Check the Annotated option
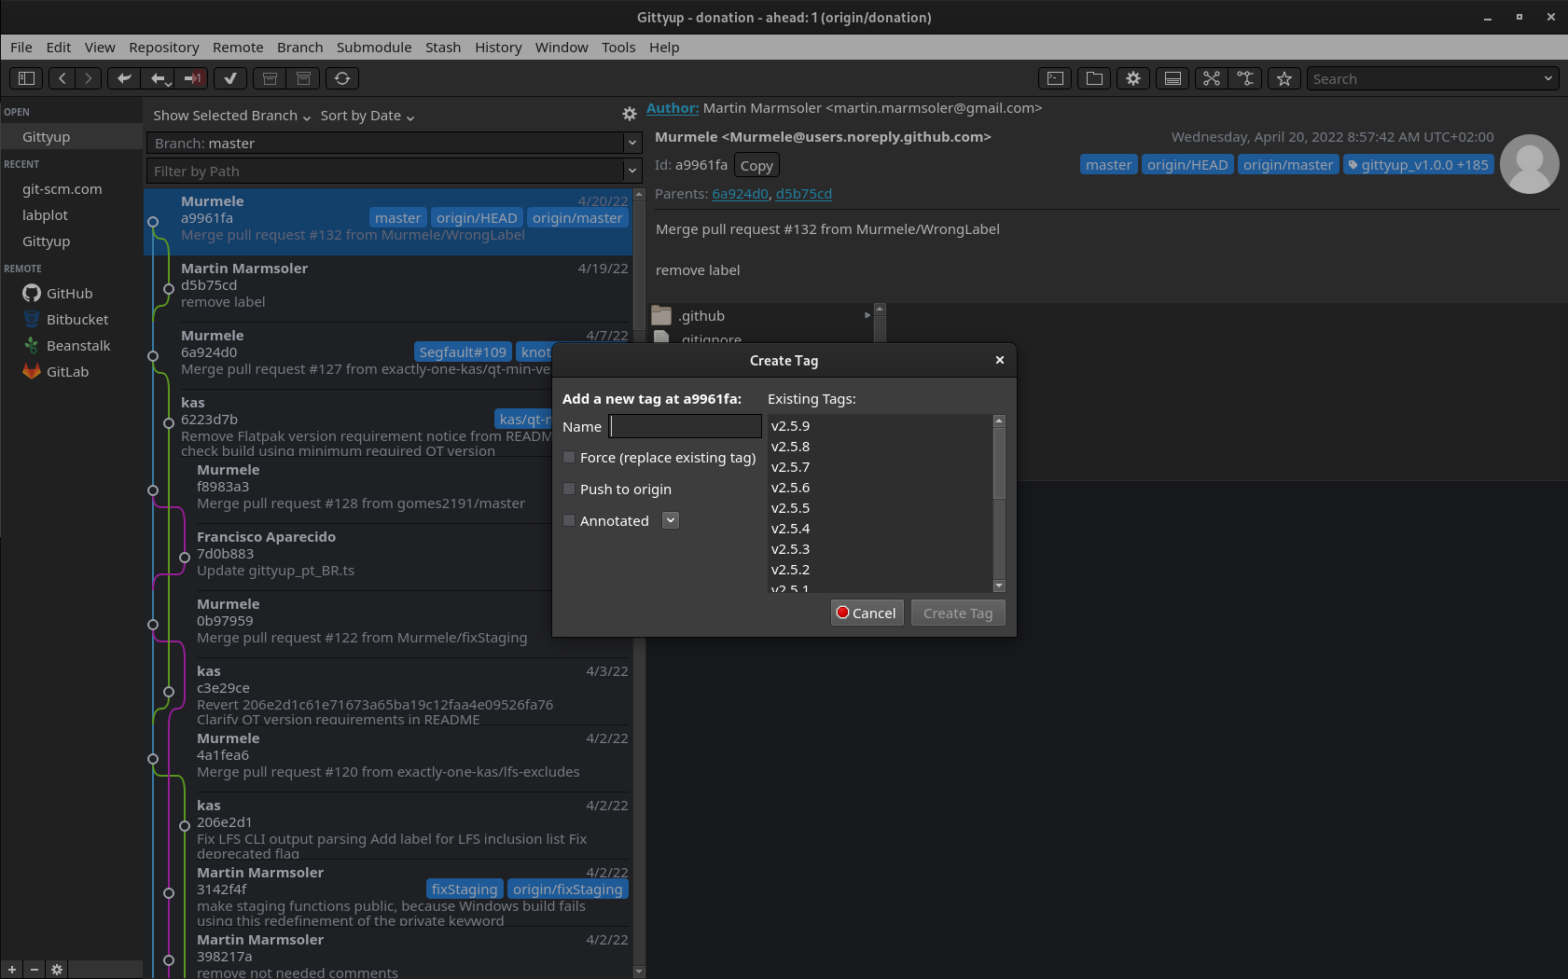1568x979 pixels. click(x=569, y=520)
